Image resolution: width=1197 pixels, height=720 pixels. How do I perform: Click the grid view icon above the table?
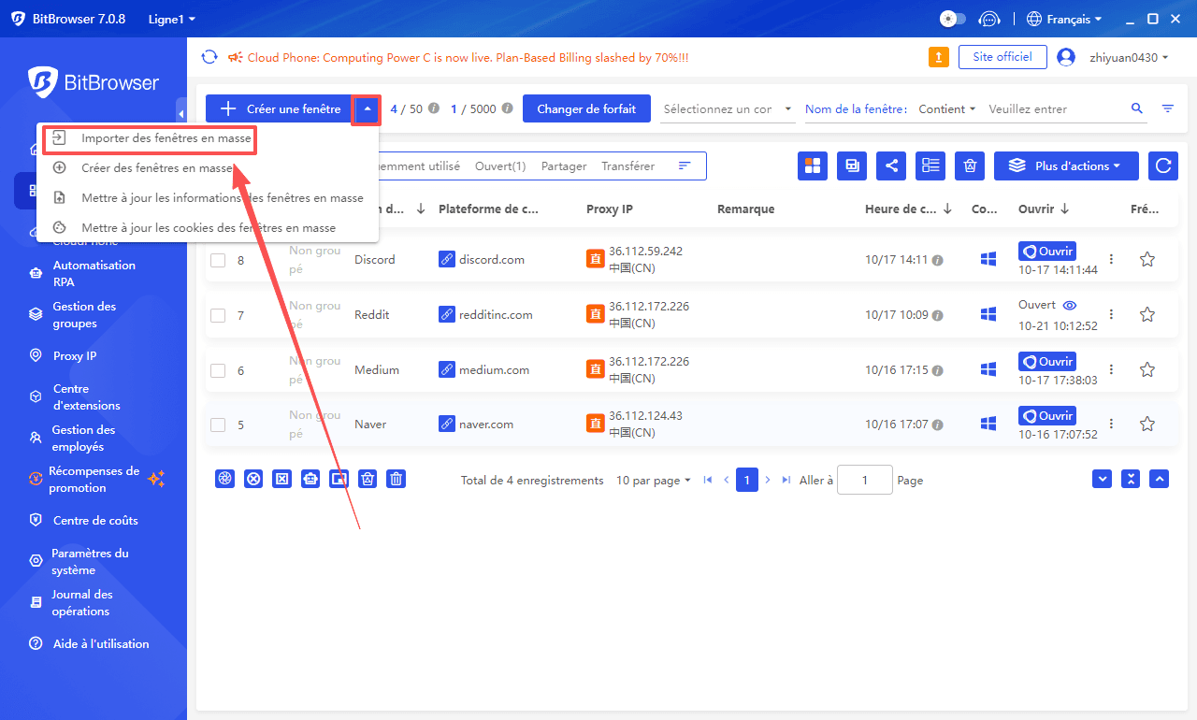tap(812, 166)
